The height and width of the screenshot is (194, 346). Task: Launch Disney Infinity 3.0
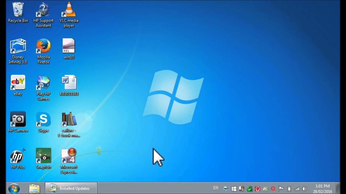(x=18, y=46)
